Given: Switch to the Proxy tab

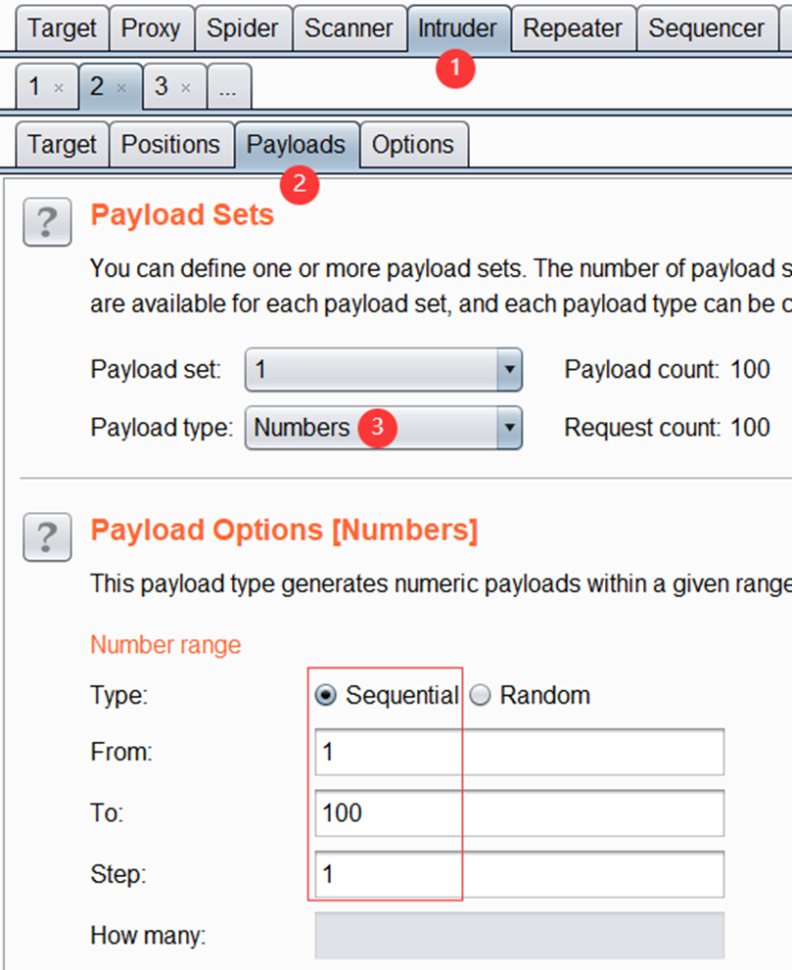Looking at the screenshot, I should 151,28.
